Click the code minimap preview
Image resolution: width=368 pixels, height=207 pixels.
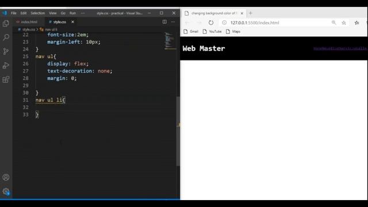(x=170, y=41)
